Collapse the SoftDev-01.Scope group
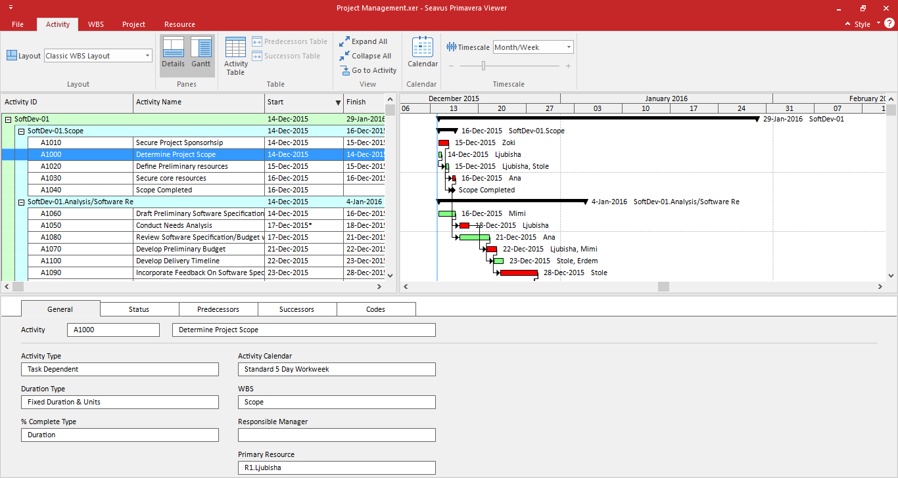The height and width of the screenshot is (478, 898). tap(21, 131)
